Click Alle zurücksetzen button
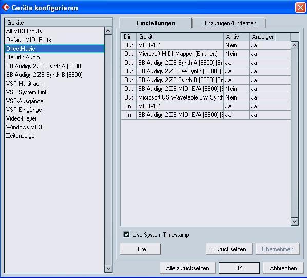Viewport: 307px width, 278px height. point(187,268)
